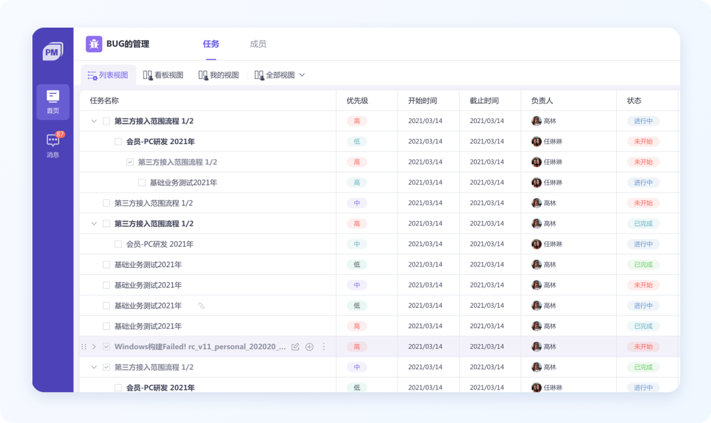Expand the Windows构建Failed task row

pyautogui.click(x=94, y=347)
